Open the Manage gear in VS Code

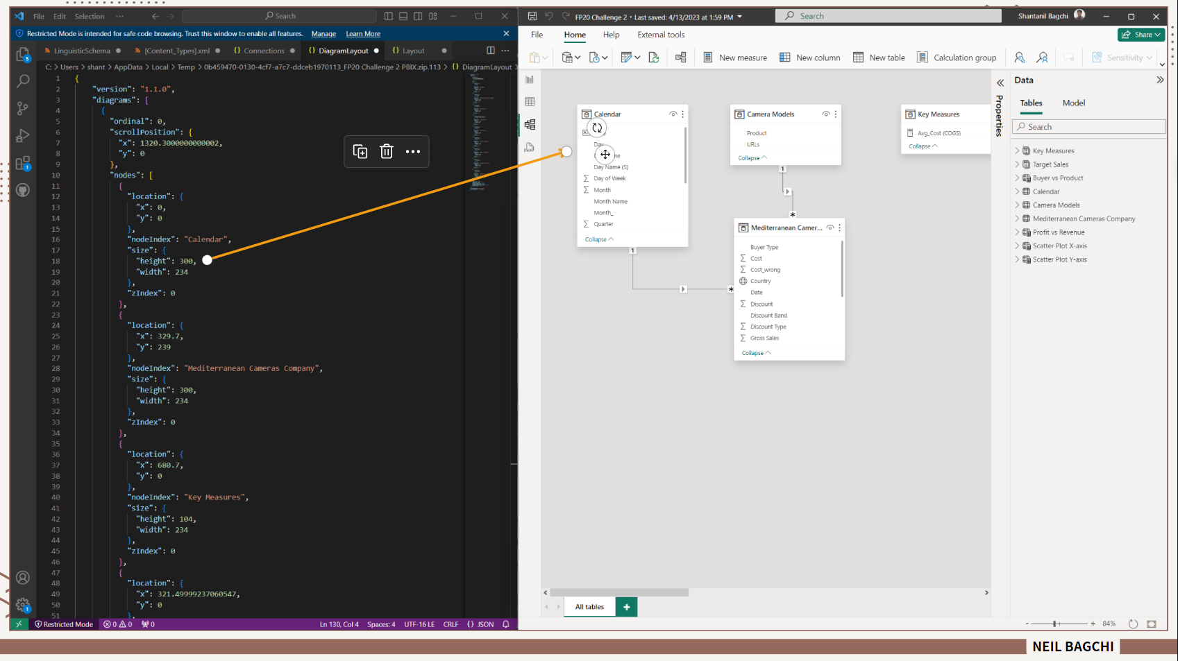[22, 605]
